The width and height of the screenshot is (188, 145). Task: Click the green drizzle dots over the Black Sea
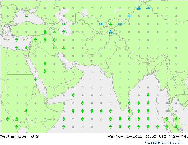[x=26, y=16]
